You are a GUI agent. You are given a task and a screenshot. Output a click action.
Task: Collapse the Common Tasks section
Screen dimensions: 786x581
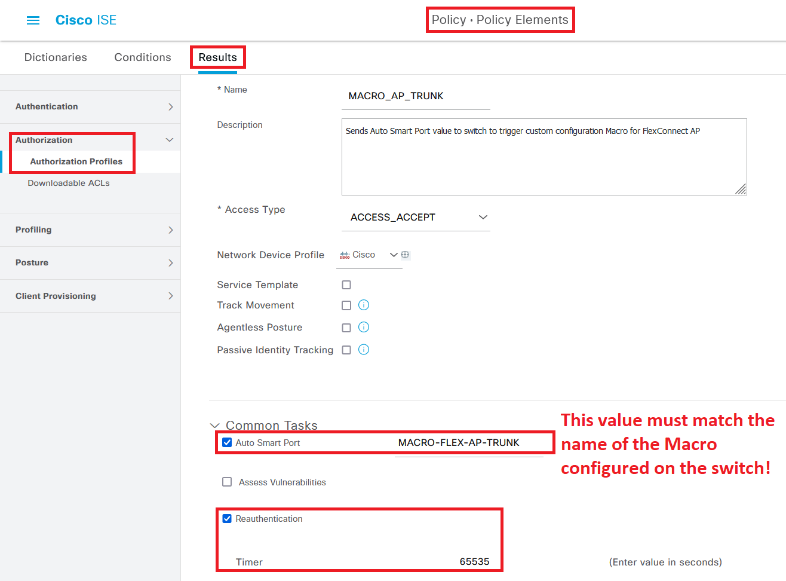coord(214,425)
